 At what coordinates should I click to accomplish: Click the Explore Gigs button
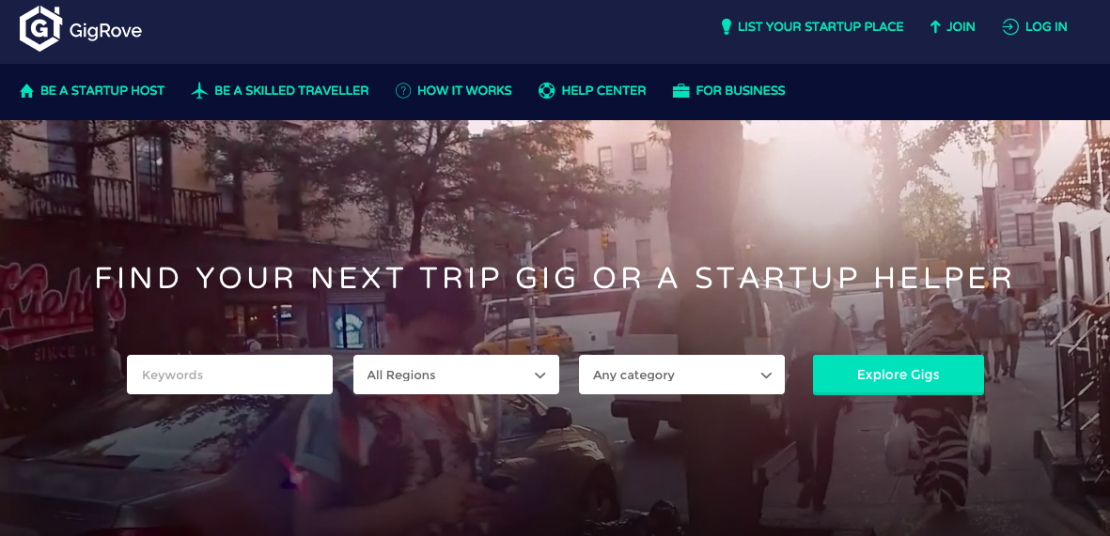[x=899, y=375]
